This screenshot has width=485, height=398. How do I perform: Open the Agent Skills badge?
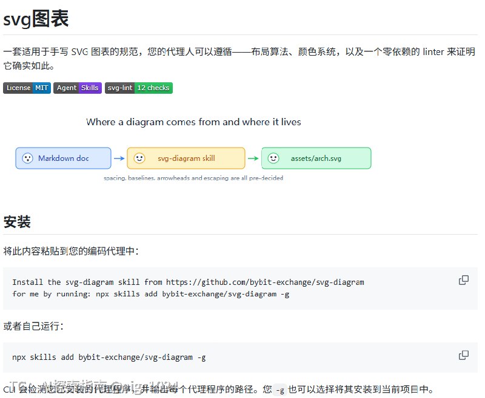point(78,88)
